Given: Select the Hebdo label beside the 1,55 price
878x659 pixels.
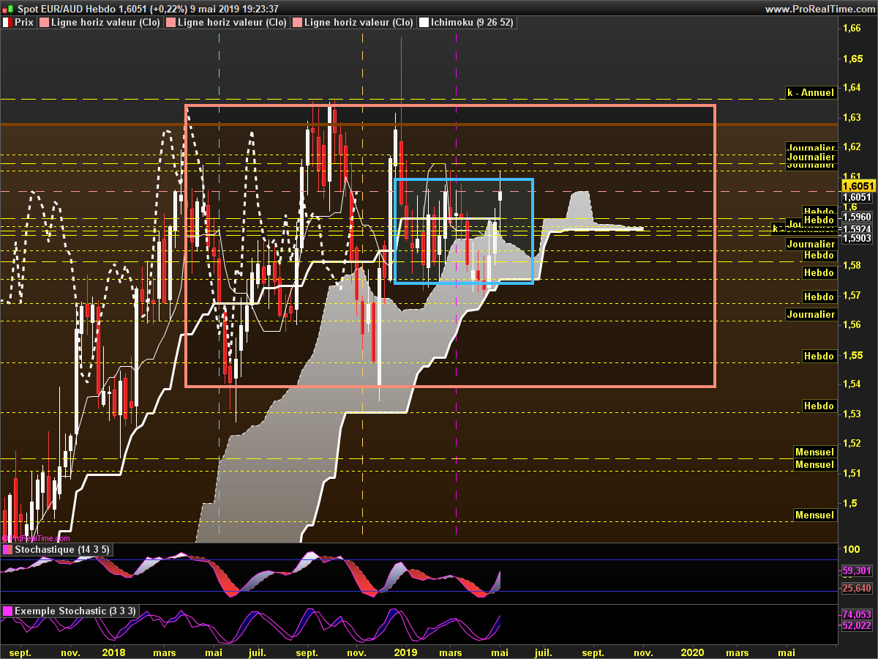Looking at the screenshot, I should point(819,356).
